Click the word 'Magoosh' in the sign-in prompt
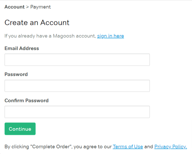 point(64,36)
